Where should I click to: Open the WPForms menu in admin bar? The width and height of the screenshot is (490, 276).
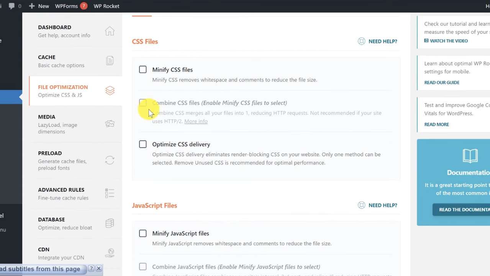pyautogui.click(x=66, y=6)
